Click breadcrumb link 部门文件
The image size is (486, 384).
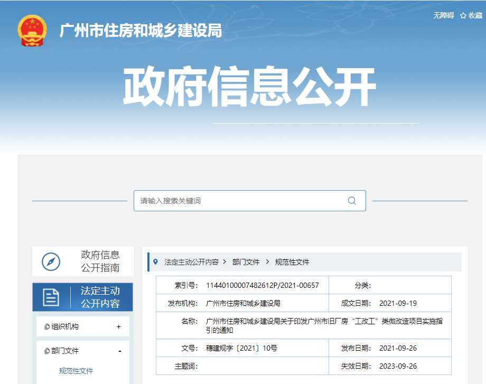pyautogui.click(x=246, y=262)
